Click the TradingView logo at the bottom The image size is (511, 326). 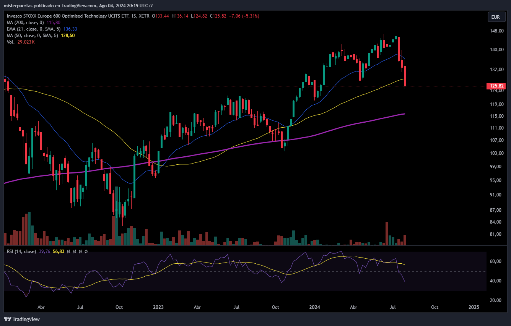22,319
